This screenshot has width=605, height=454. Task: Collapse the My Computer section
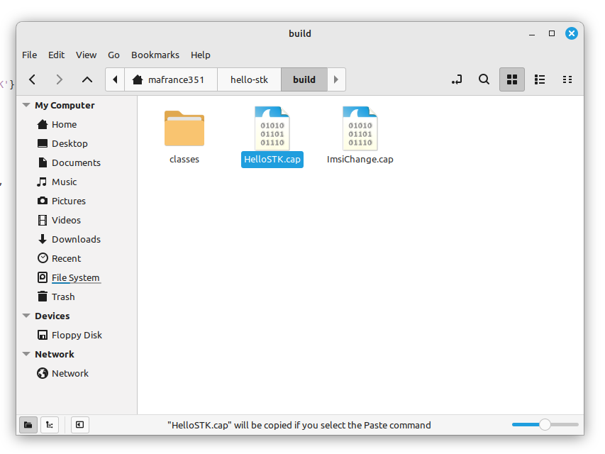coord(26,105)
